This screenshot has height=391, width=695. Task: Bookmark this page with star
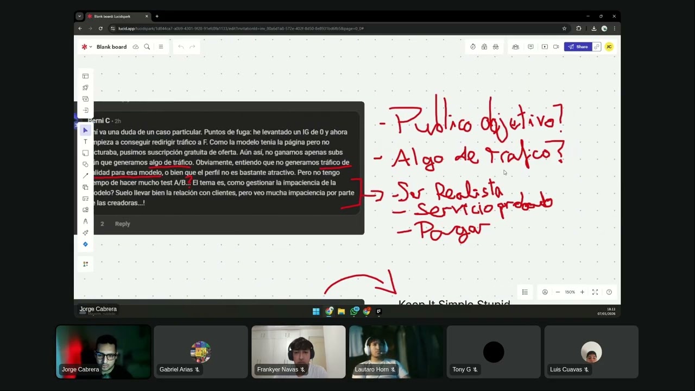565,28
